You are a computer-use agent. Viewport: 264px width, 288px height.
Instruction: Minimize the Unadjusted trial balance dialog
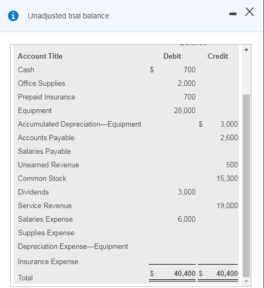(x=233, y=14)
